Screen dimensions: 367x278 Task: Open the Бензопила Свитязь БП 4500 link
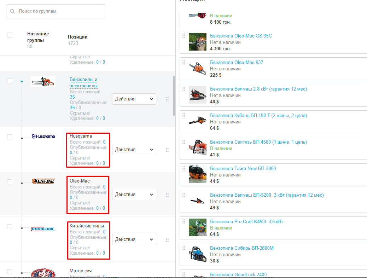pyautogui.click(x=258, y=142)
